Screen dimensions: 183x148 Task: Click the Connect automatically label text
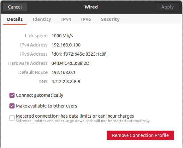point(39,95)
